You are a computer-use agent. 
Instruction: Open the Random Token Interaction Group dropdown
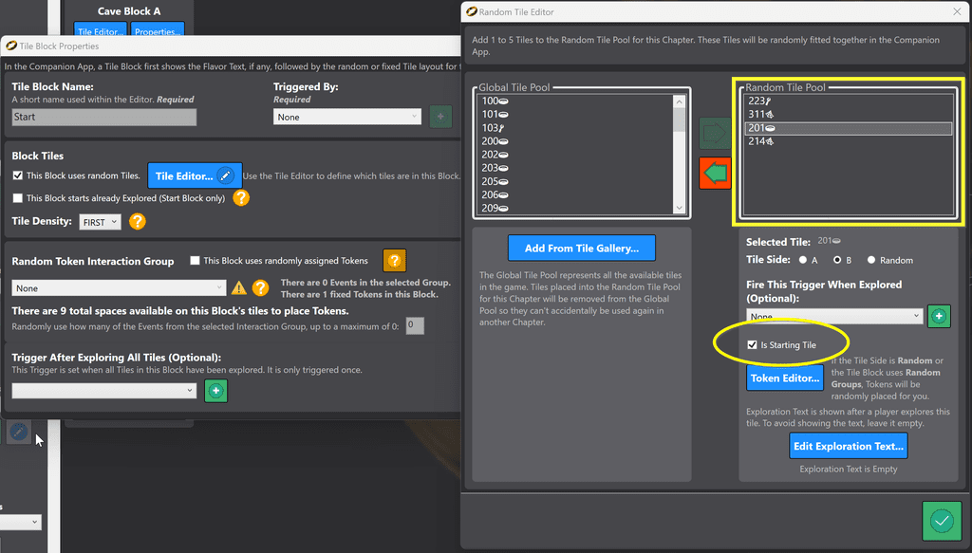119,288
